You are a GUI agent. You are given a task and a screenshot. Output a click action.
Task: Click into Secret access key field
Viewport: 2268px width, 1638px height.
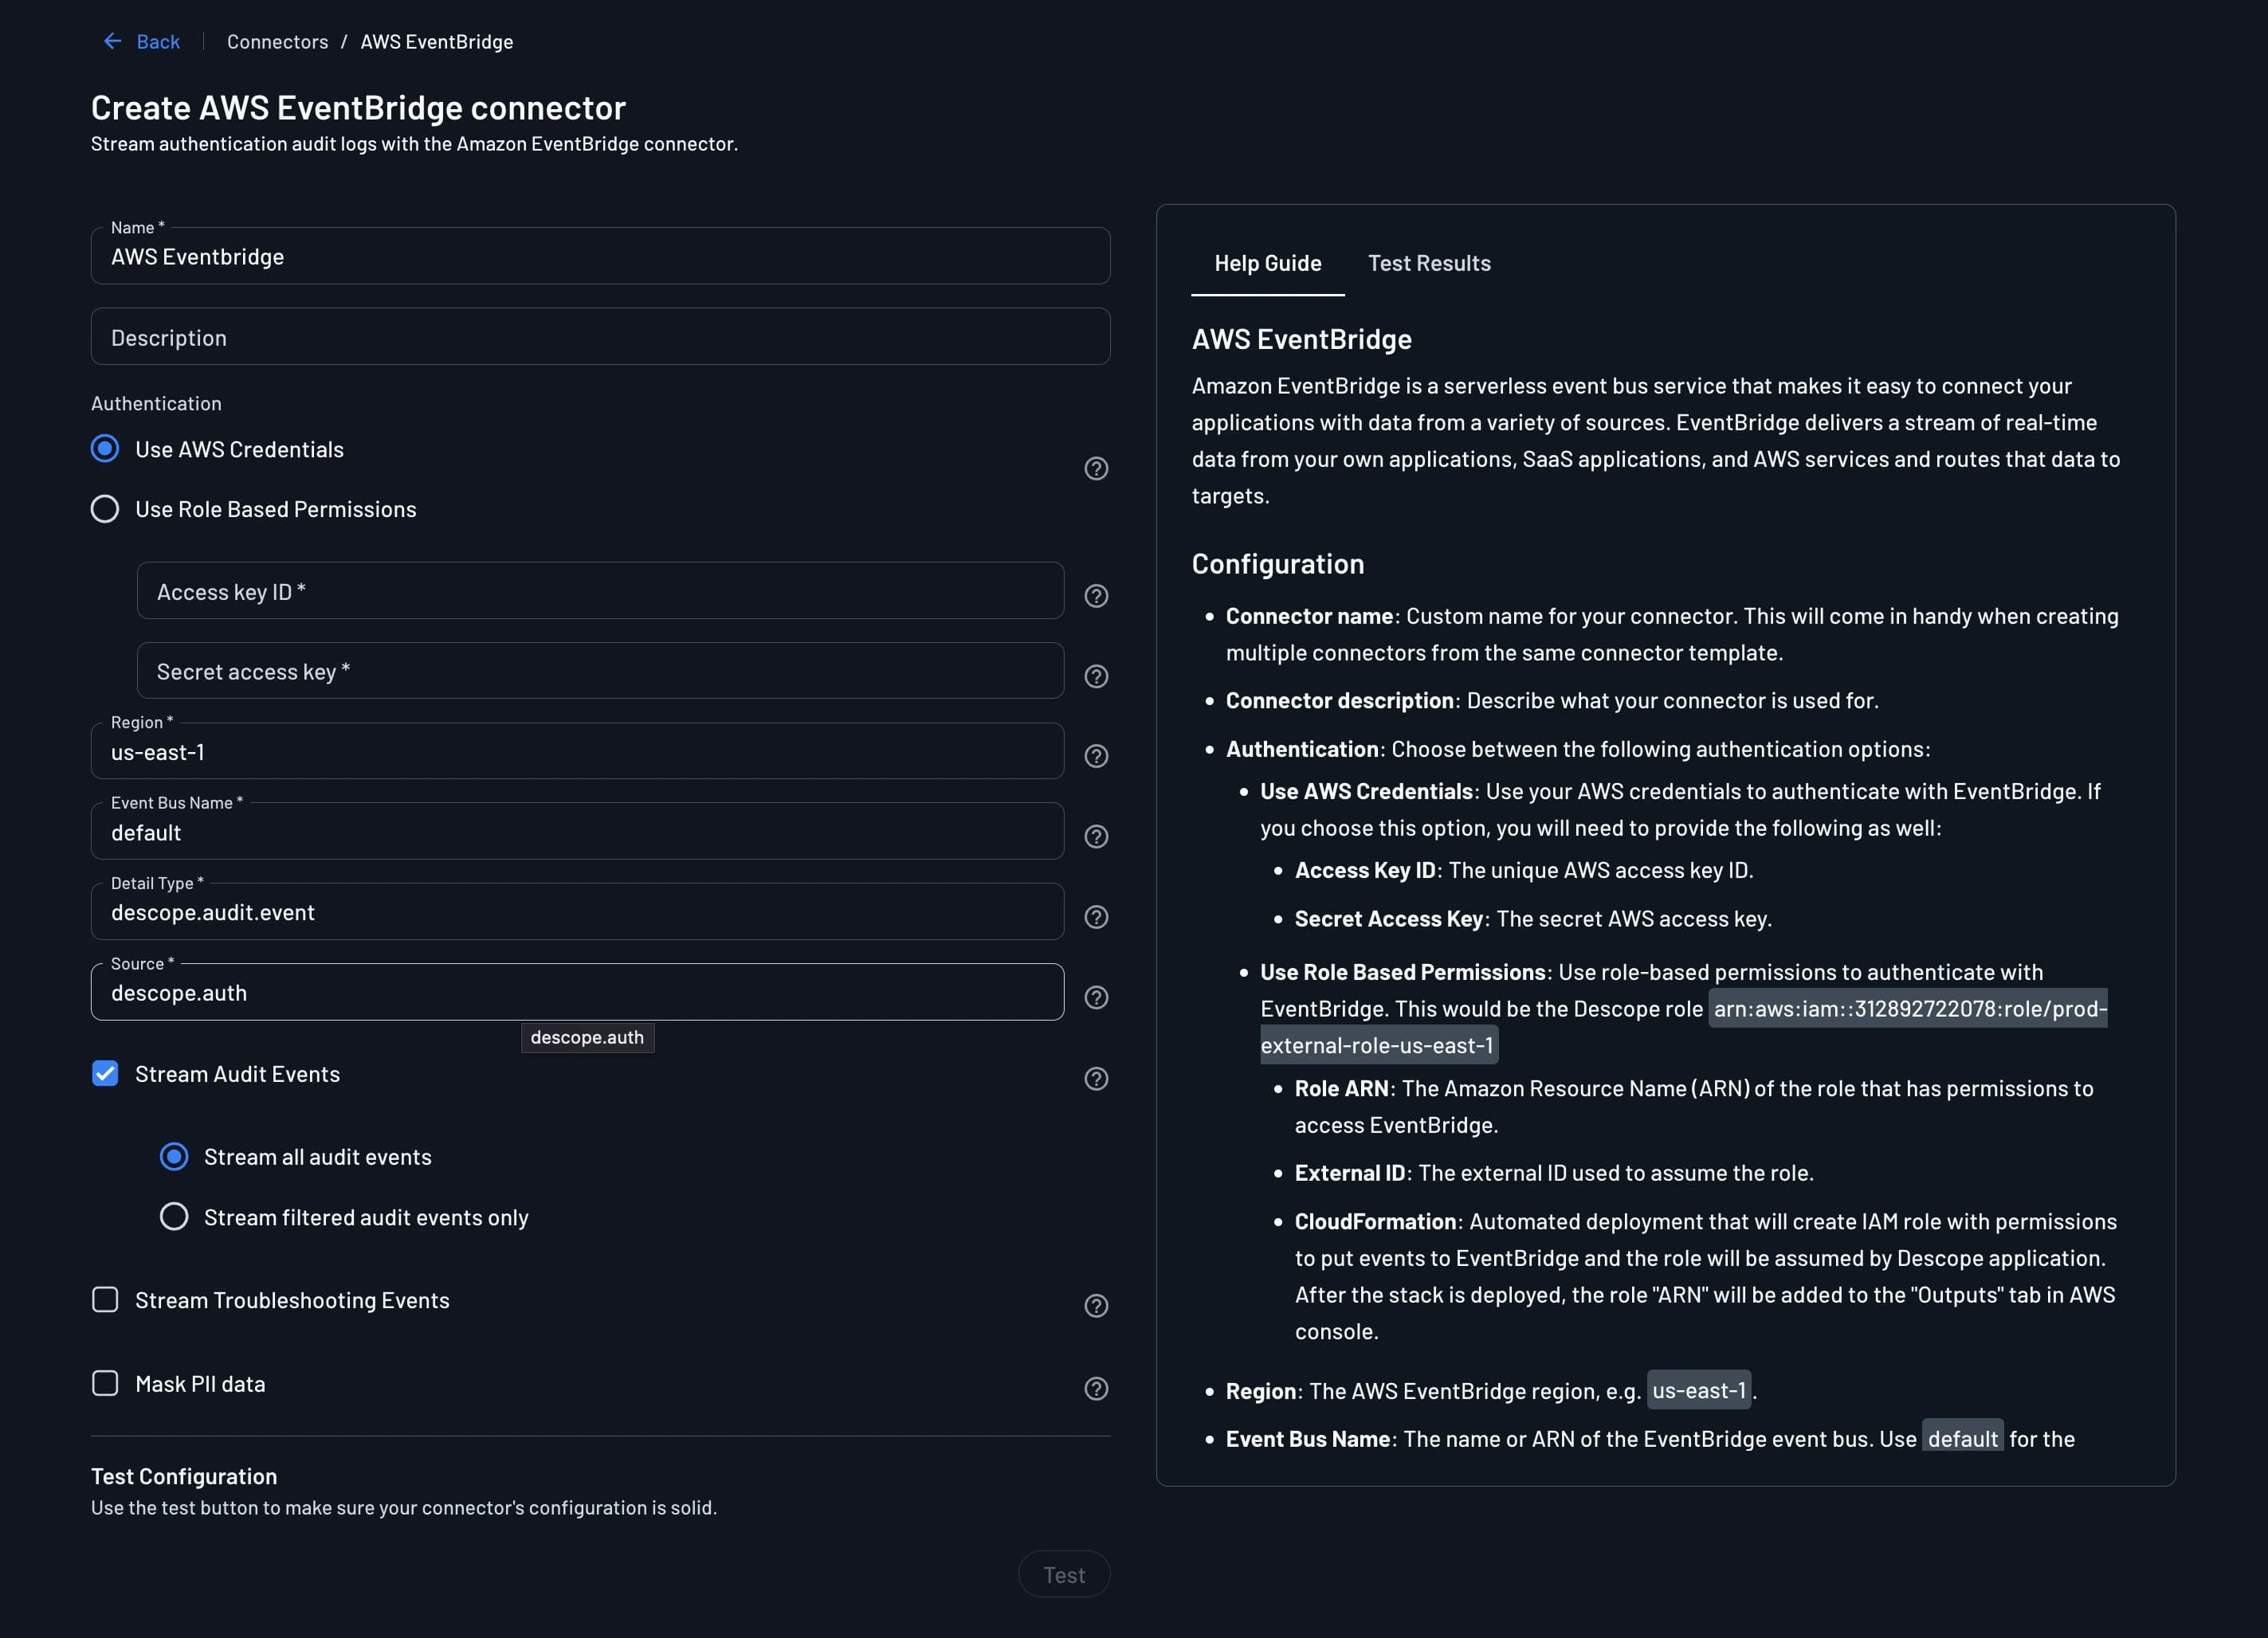(600, 671)
